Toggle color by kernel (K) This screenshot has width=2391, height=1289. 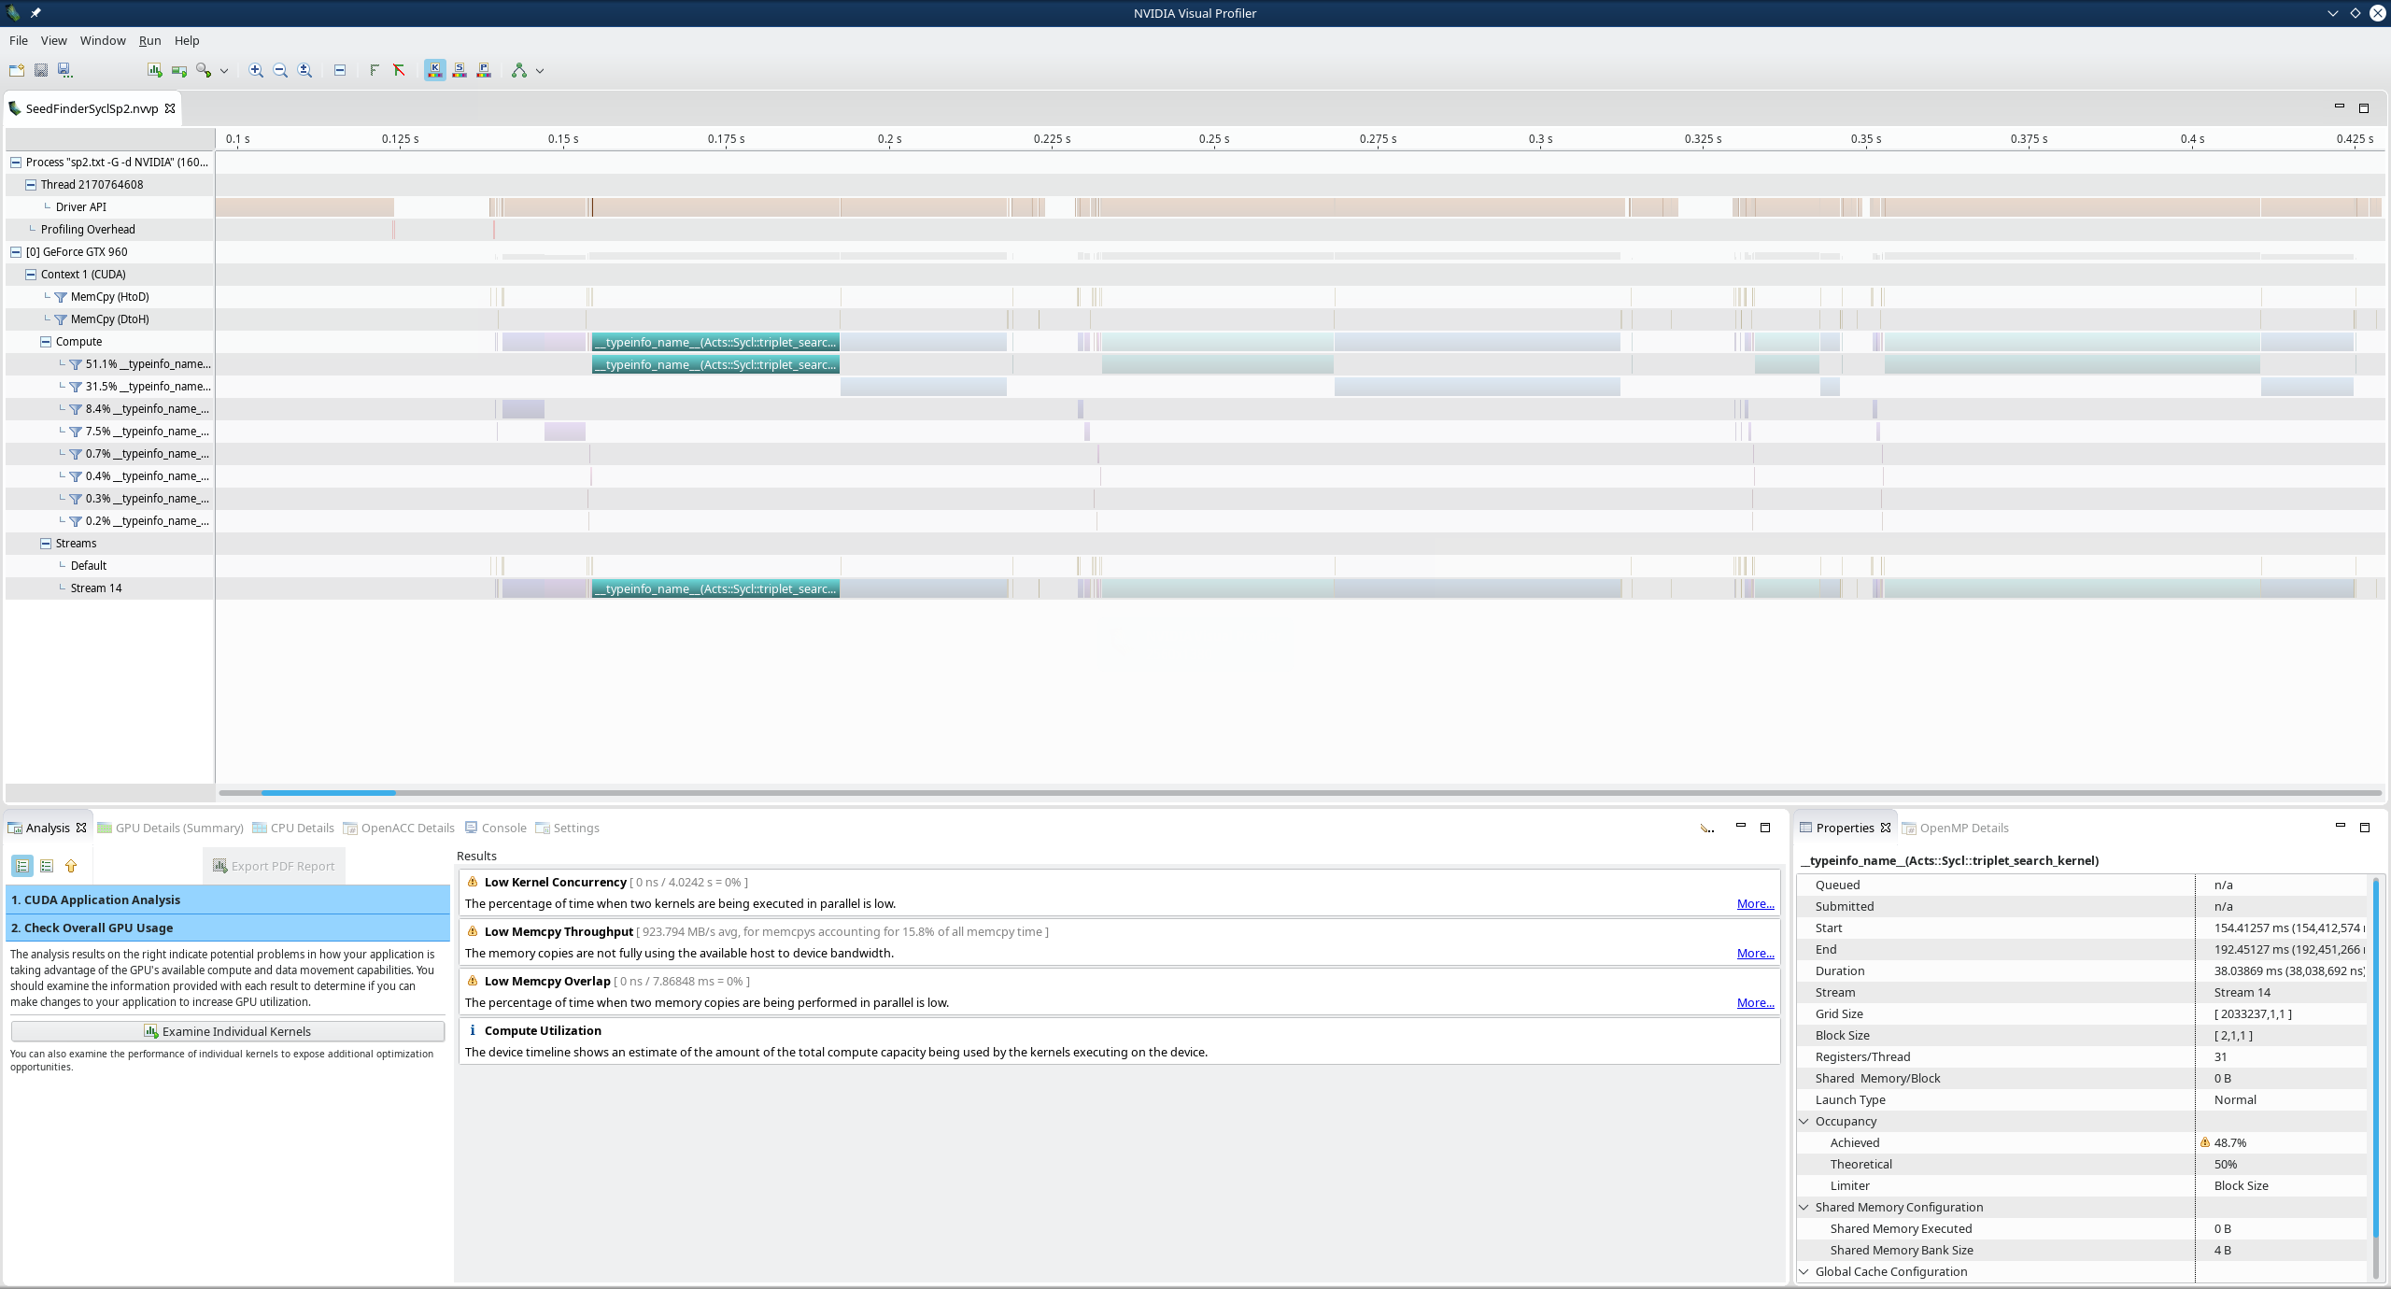pos(435,70)
